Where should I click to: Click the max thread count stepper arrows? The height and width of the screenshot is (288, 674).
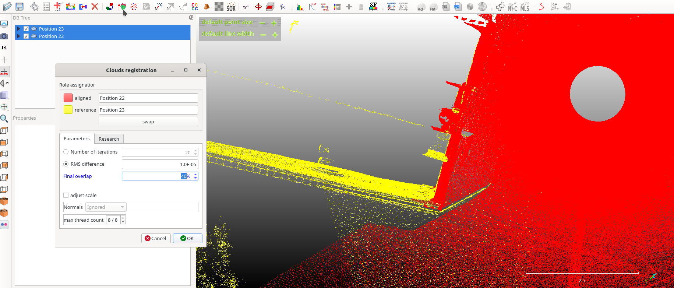click(123, 220)
